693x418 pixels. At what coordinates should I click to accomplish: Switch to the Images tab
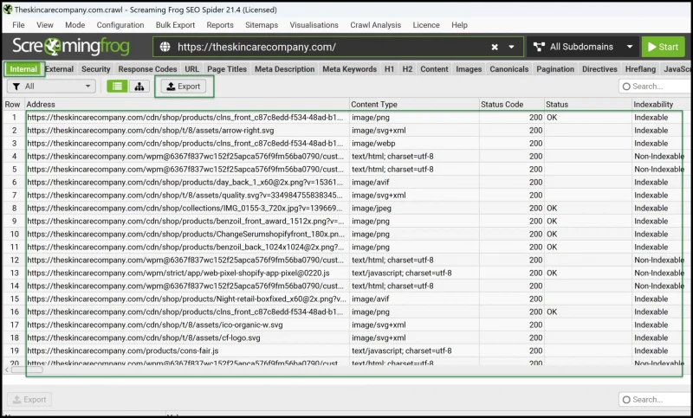469,69
